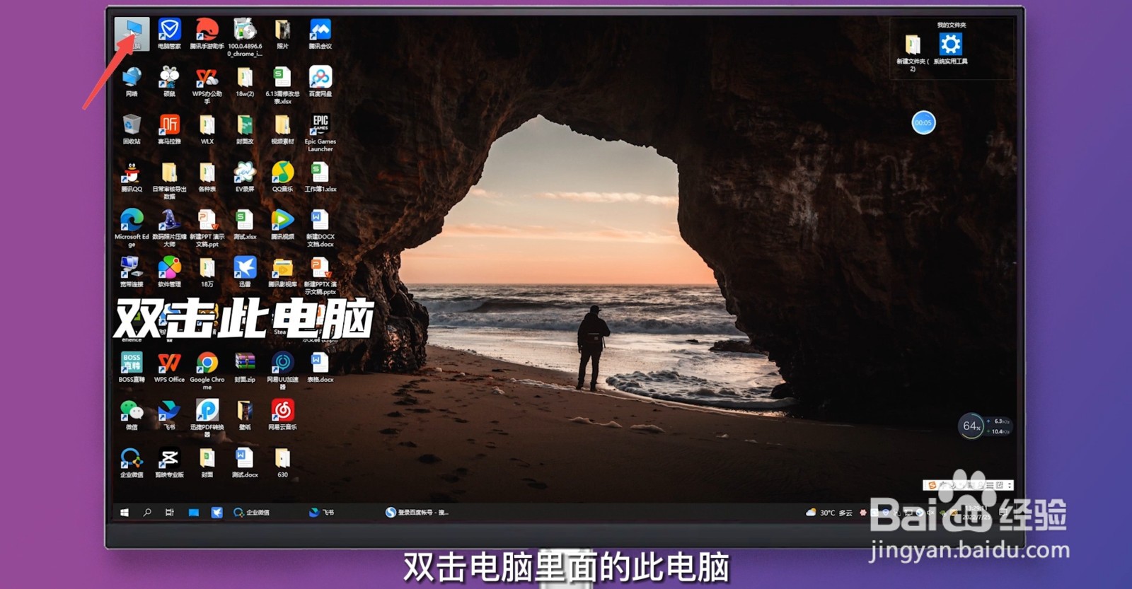1132x589 pixels.
Task: Open 网易UU加速器 desktop shortcut
Action: (282, 371)
